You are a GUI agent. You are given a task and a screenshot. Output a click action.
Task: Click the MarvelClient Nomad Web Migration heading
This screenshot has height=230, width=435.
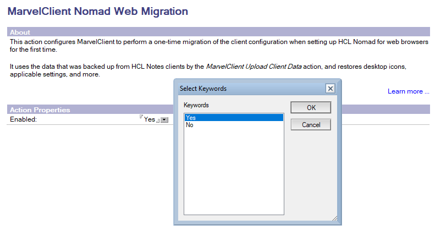tap(98, 12)
